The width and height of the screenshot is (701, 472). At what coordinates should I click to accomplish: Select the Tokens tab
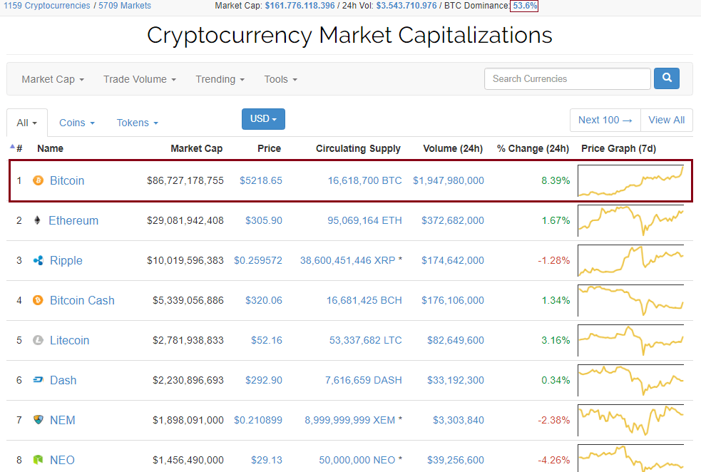tap(137, 123)
